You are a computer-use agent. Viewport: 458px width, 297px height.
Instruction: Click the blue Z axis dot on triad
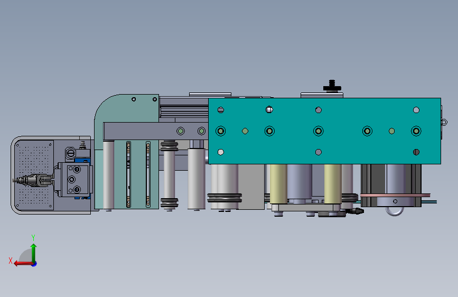click(x=34, y=264)
